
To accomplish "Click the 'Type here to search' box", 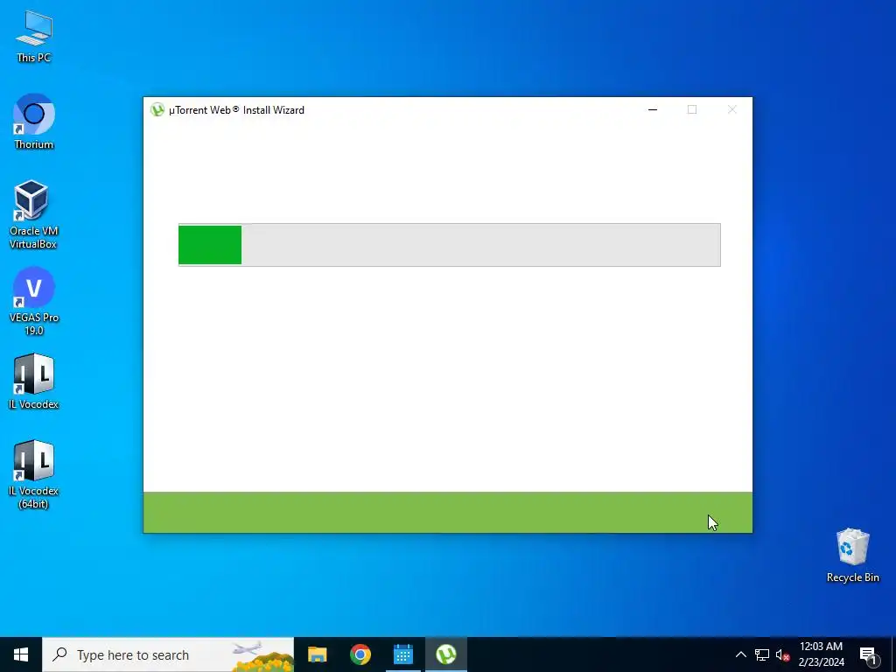I will click(x=168, y=654).
